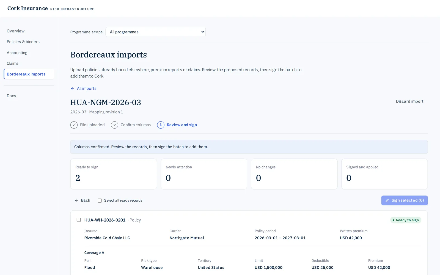
Task: Click the risk type value Warehouse
Action: [x=152, y=268]
